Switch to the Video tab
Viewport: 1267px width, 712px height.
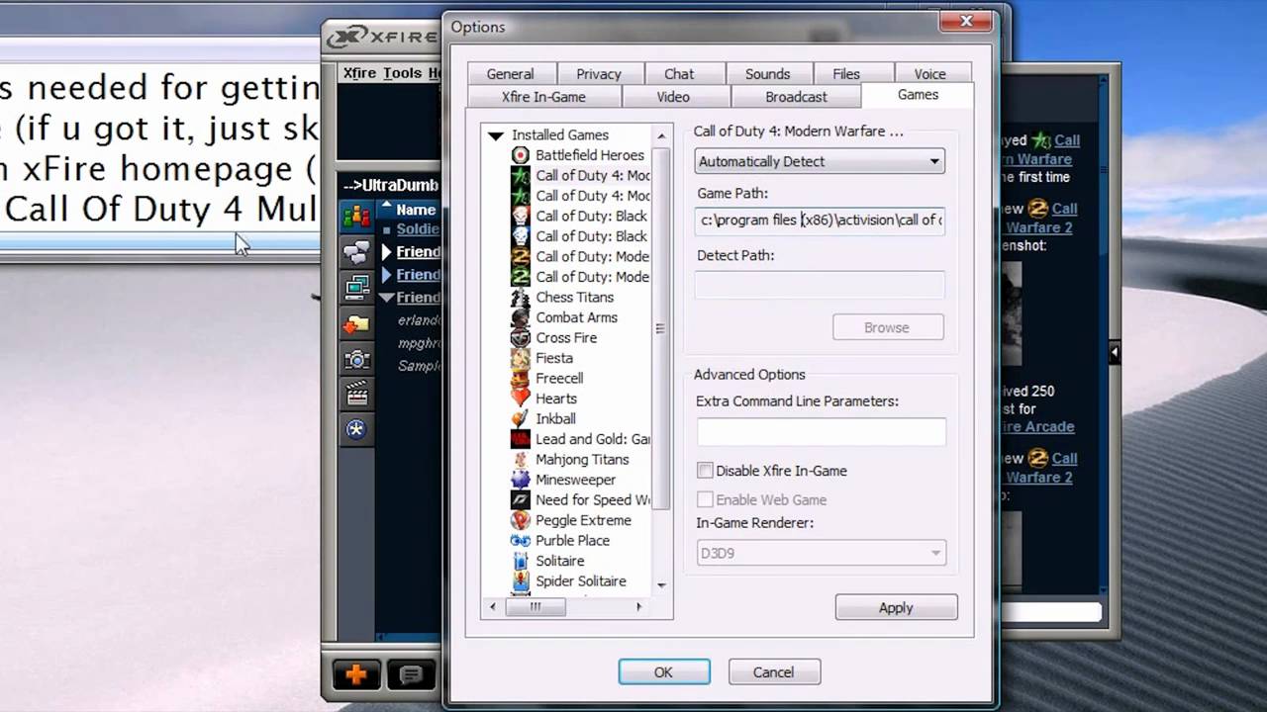[673, 97]
